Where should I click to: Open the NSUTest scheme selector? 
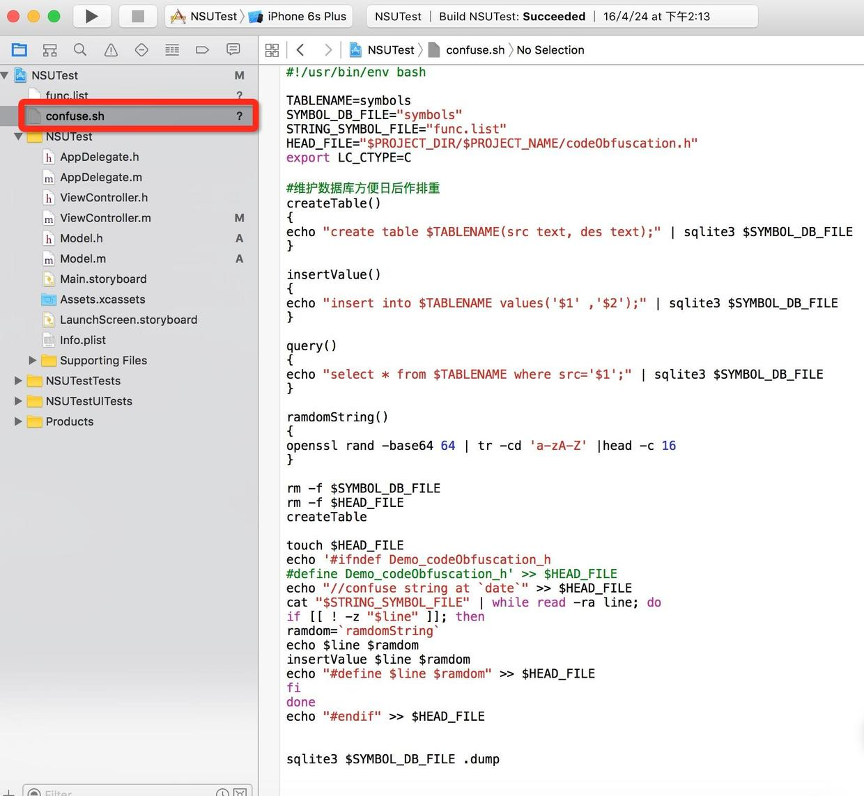pyautogui.click(x=204, y=16)
